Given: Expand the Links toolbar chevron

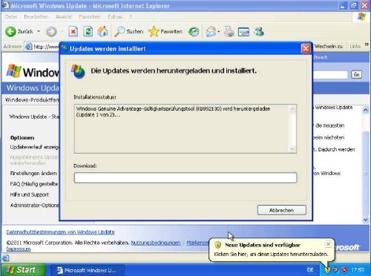Looking at the screenshot, I should [367, 45].
